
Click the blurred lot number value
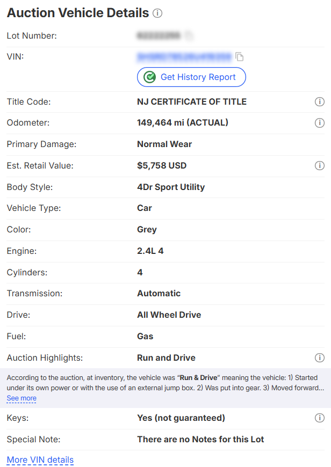(x=159, y=36)
